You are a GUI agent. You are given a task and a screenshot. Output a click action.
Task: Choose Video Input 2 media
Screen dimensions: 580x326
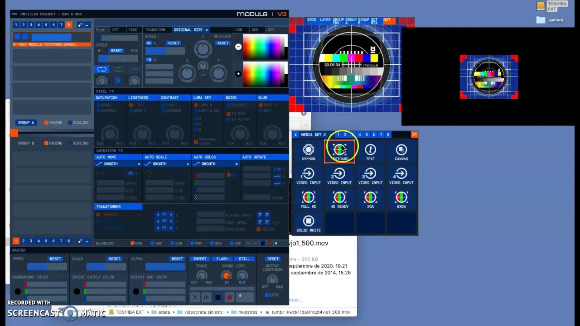339,176
